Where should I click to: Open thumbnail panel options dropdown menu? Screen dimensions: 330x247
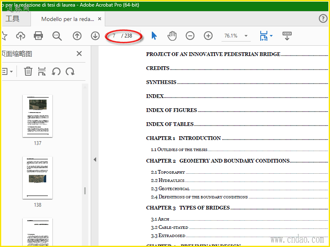coord(7,72)
